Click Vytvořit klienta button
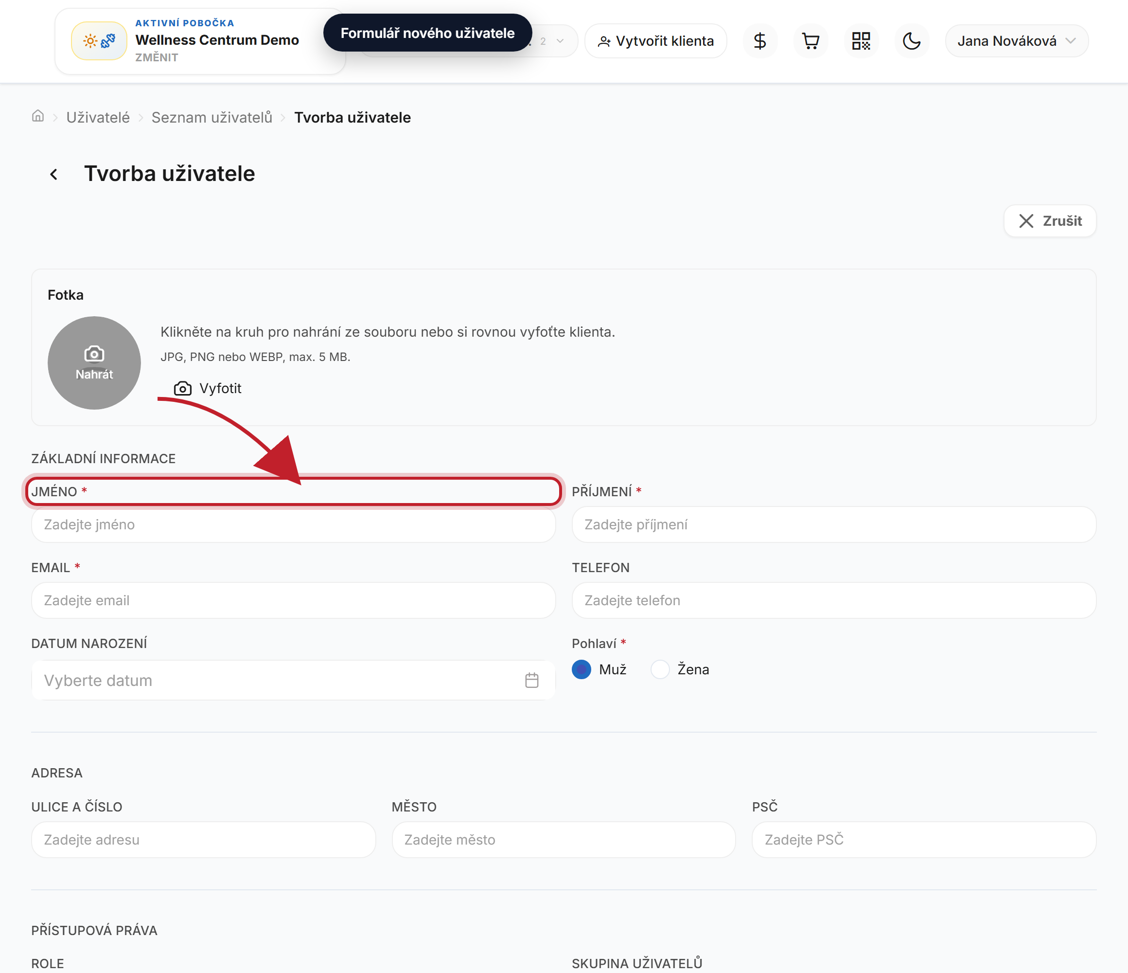 click(x=655, y=41)
